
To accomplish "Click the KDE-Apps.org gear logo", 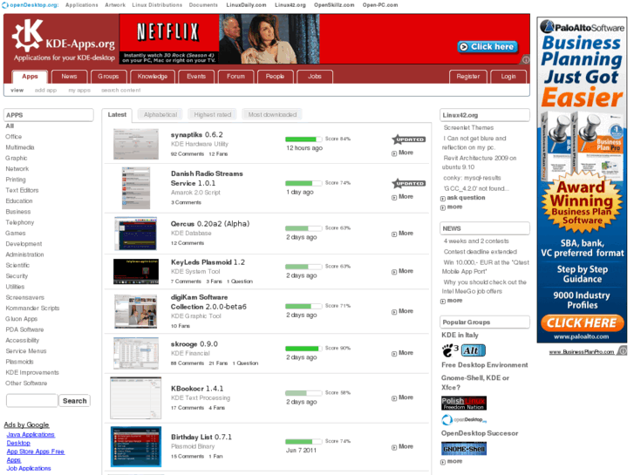I will (x=28, y=36).
